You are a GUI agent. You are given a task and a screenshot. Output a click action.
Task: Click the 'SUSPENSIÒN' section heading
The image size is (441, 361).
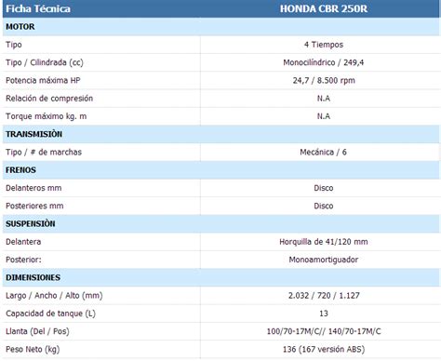point(31,223)
